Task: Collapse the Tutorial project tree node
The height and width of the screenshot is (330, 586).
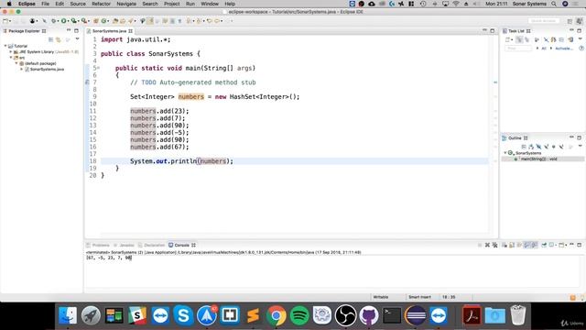Action: coord(5,46)
